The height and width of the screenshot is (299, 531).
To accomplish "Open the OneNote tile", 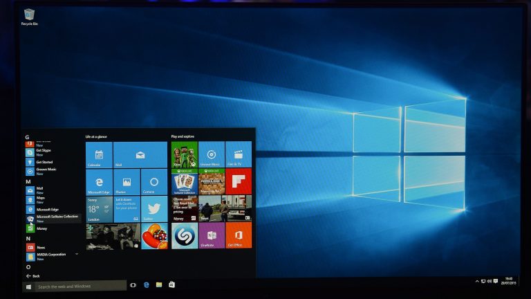I will click(212, 235).
